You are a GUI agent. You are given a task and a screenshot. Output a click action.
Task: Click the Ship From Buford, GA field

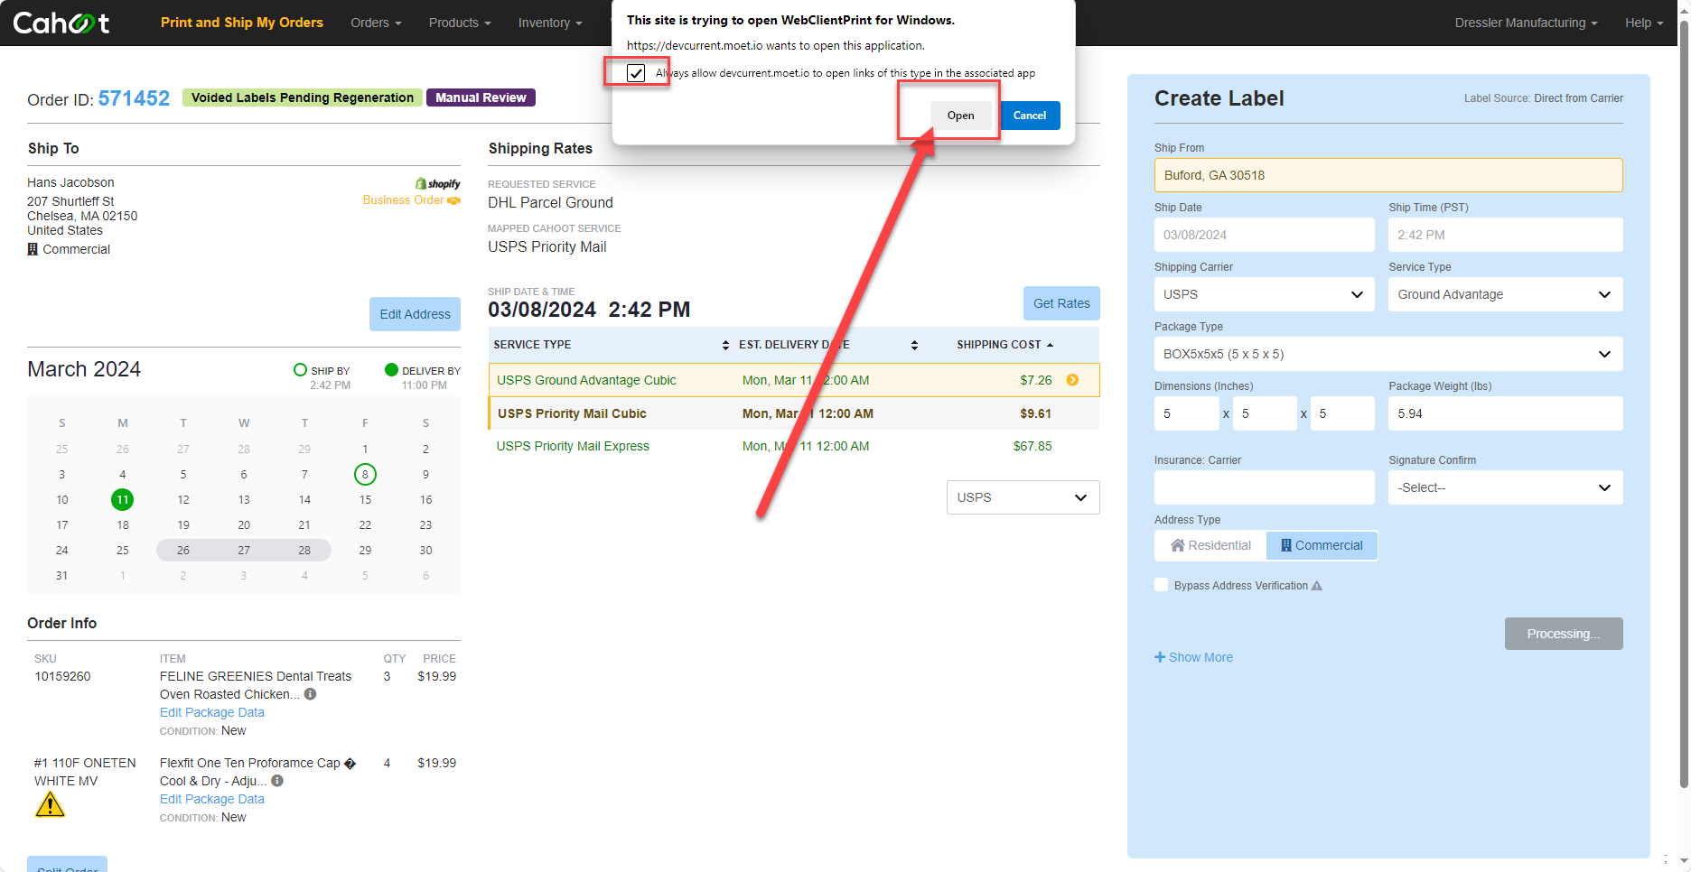tap(1388, 175)
